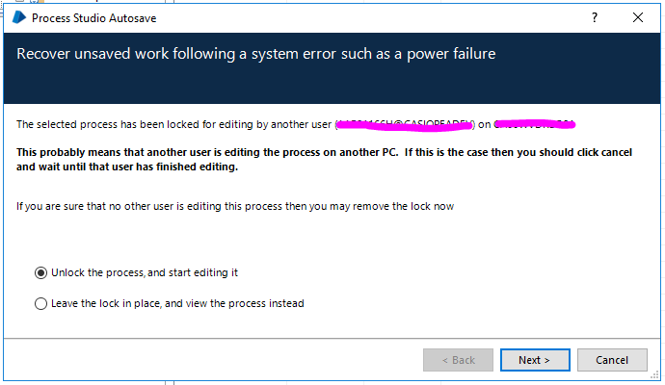Click the "selected process has been locked" message
This screenshot has height=385, width=665.
(x=173, y=124)
